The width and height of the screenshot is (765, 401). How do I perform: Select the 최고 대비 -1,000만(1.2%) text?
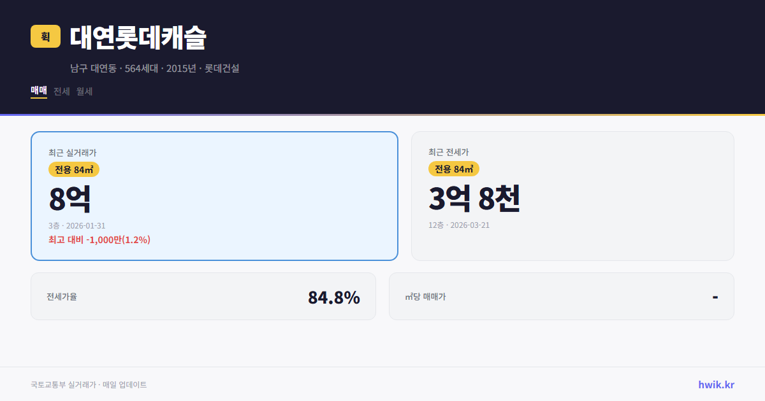point(99,239)
